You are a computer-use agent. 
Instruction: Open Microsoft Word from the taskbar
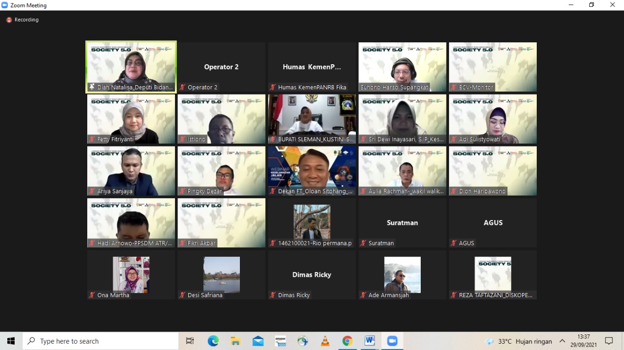pos(370,341)
